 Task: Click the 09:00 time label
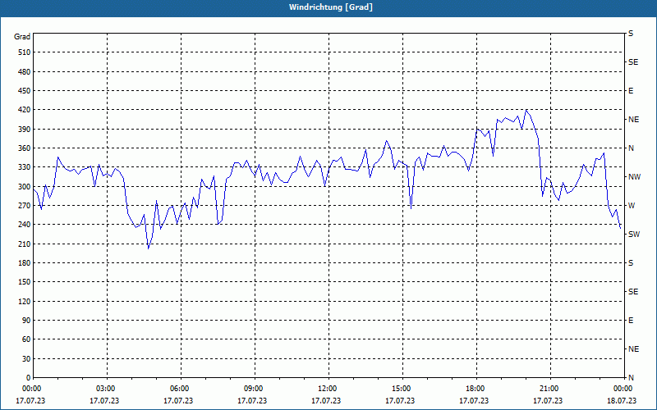255,389
